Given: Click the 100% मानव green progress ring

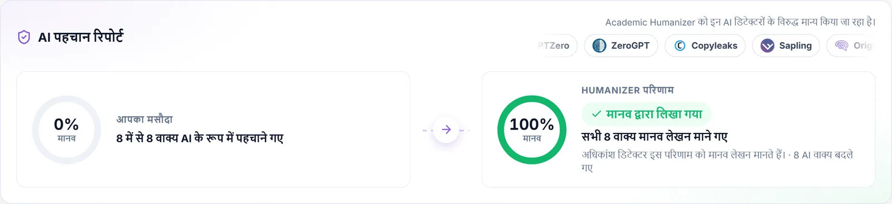Looking at the screenshot, I should pyautogui.click(x=532, y=130).
